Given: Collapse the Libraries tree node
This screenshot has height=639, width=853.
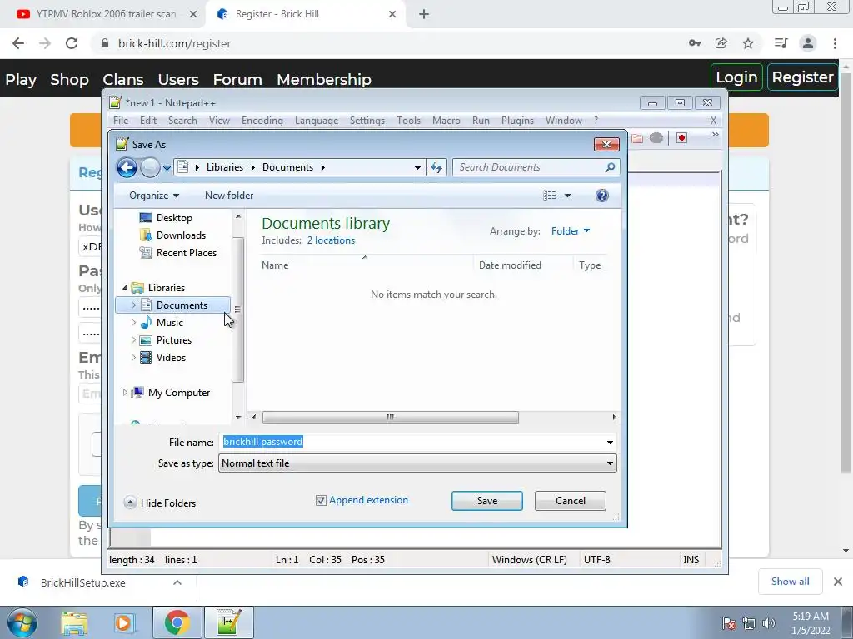Looking at the screenshot, I should 125,287.
